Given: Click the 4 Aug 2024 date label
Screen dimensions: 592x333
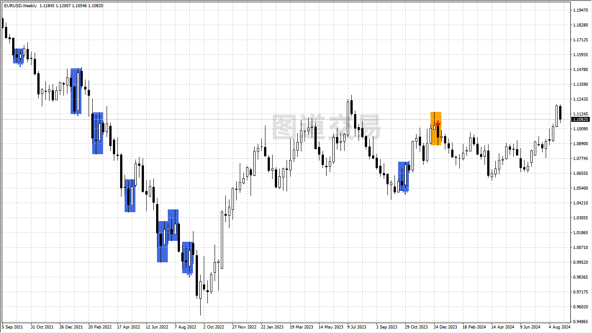Looking at the screenshot, I should click(559, 327).
